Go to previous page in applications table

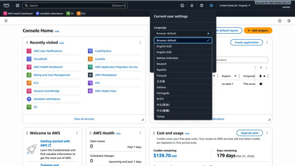[x=255, y=68]
